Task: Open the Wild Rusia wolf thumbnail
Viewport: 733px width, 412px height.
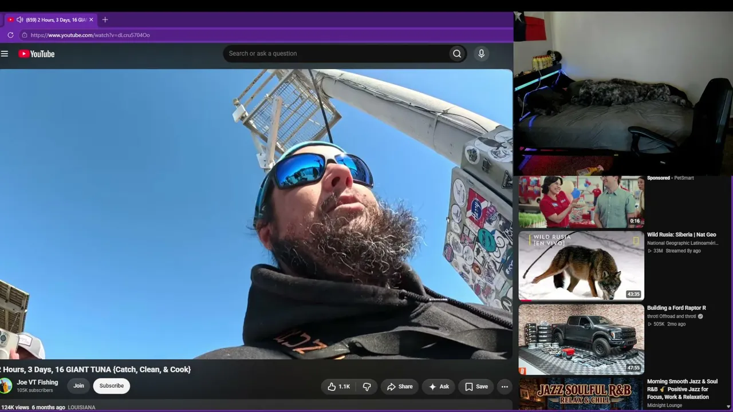Action: coord(581,266)
